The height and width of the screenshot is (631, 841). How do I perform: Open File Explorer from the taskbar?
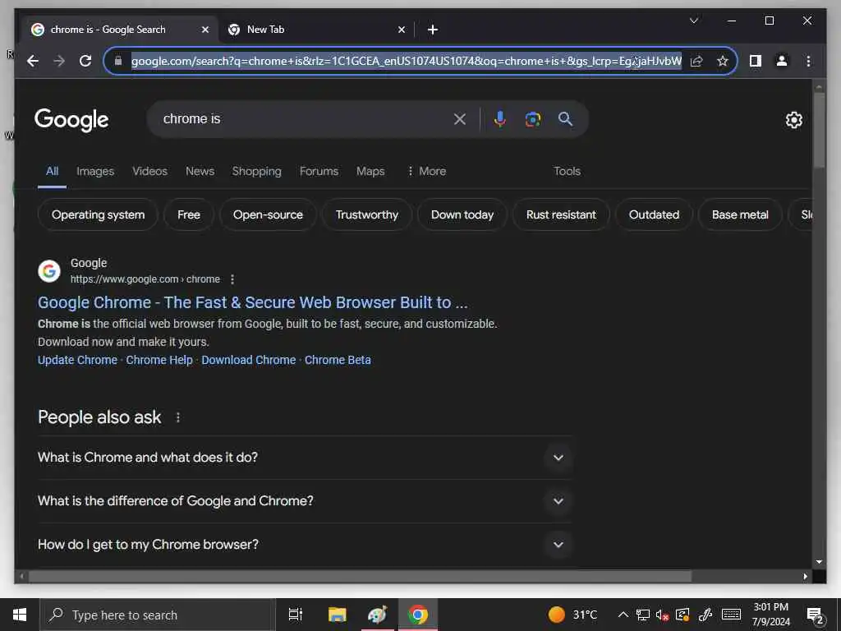(337, 615)
